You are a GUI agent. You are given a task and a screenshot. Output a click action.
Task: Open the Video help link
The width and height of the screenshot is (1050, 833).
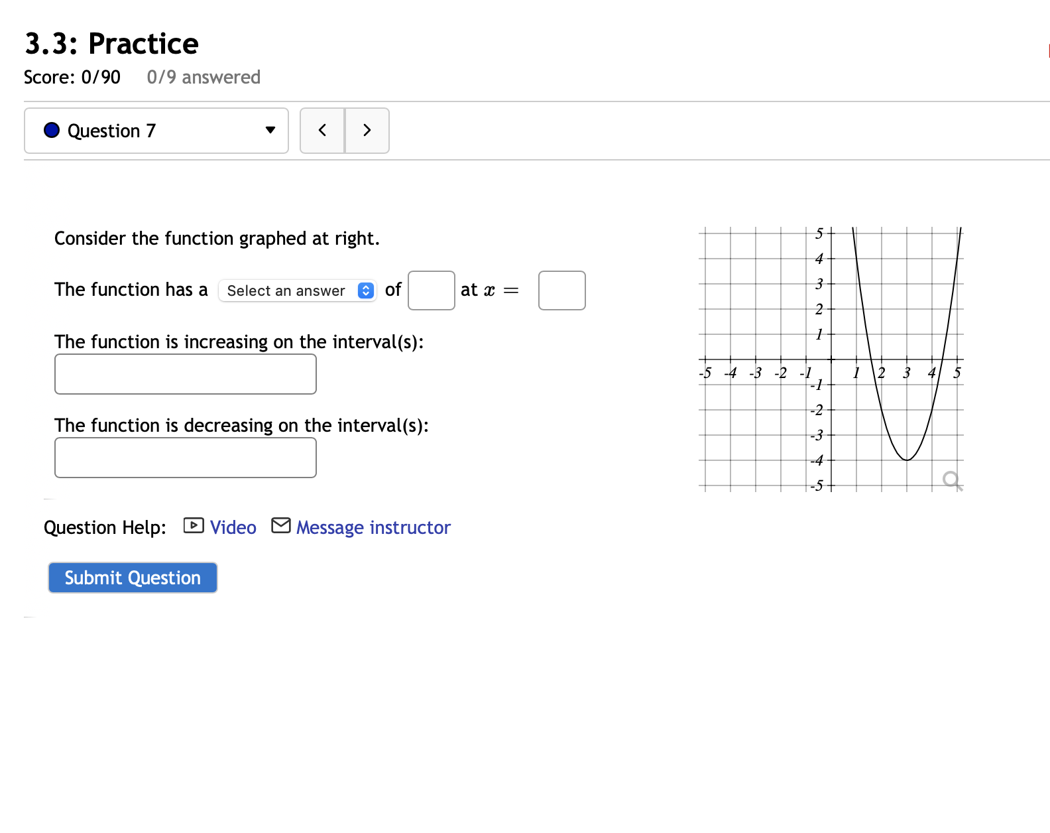pyautogui.click(x=232, y=527)
